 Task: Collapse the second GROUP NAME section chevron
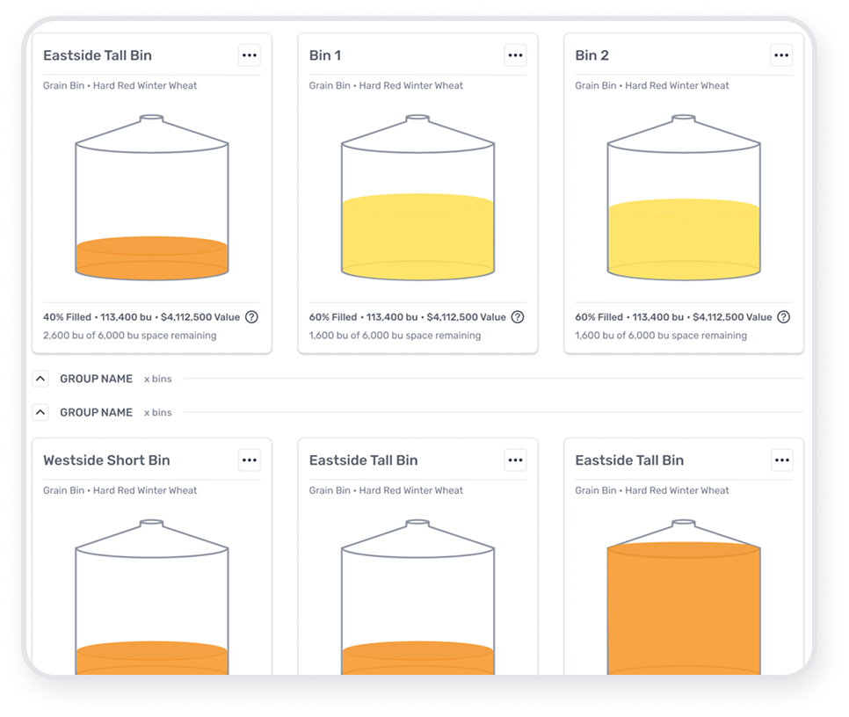click(x=40, y=412)
